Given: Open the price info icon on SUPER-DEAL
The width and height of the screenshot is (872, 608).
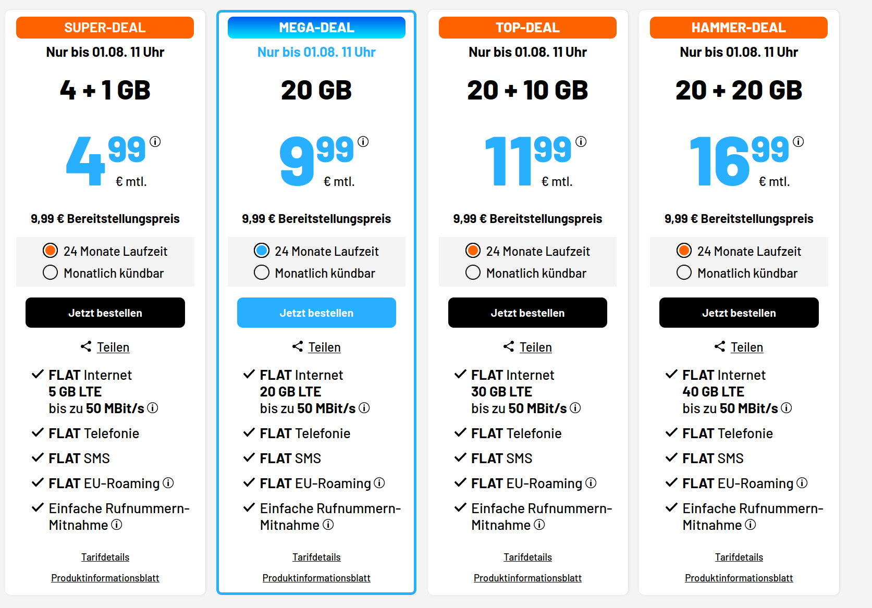Looking at the screenshot, I should [x=156, y=141].
